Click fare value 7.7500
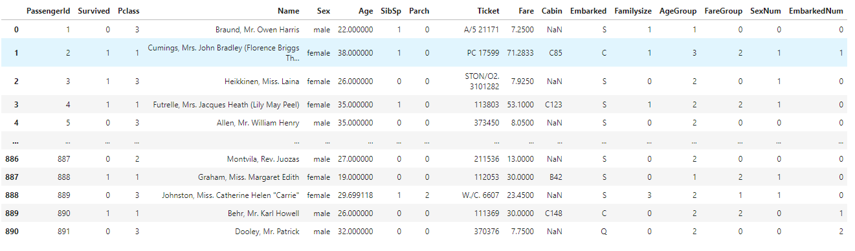Viewport: 855px width, 251px height. click(x=522, y=231)
